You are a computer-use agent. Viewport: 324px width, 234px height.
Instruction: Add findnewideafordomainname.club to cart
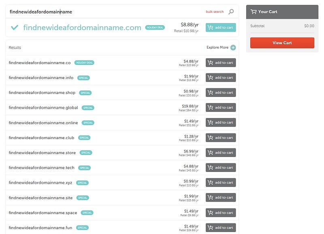(221, 137)
